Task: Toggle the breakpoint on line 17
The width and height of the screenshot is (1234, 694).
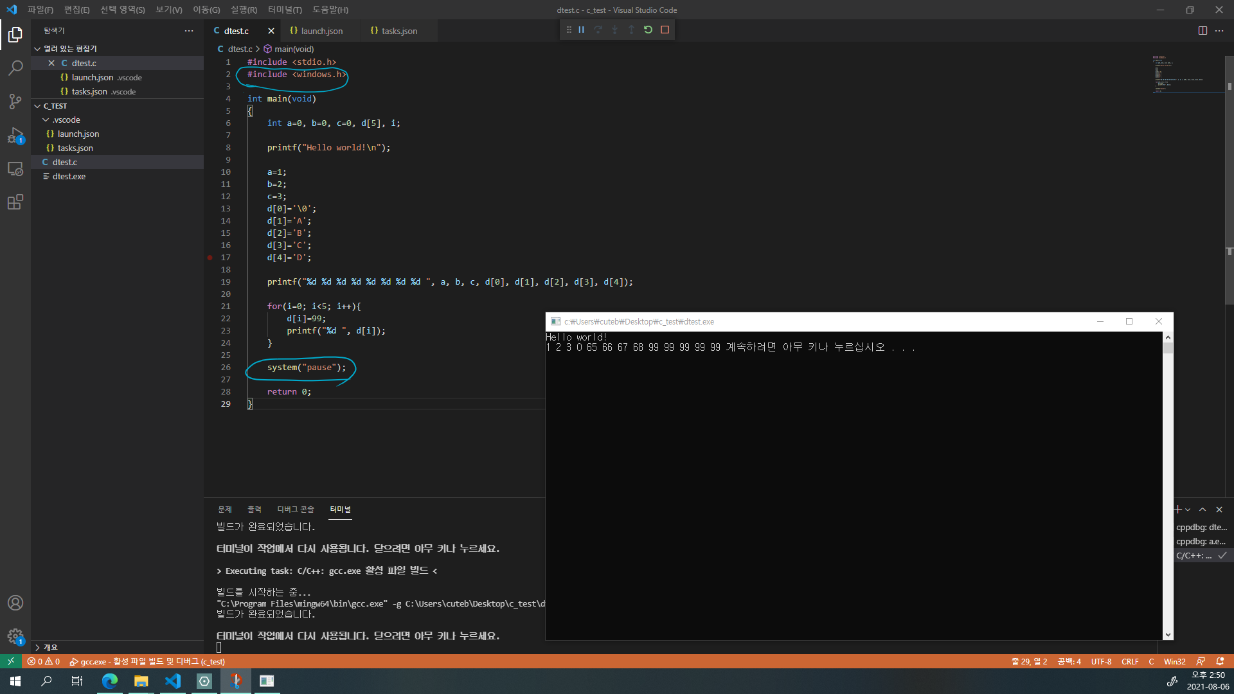Action: coord(210,258)
